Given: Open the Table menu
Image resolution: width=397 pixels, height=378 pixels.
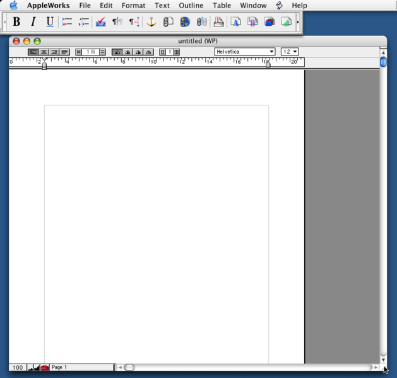Looking at the screenshot, I should tap(222, 5).
